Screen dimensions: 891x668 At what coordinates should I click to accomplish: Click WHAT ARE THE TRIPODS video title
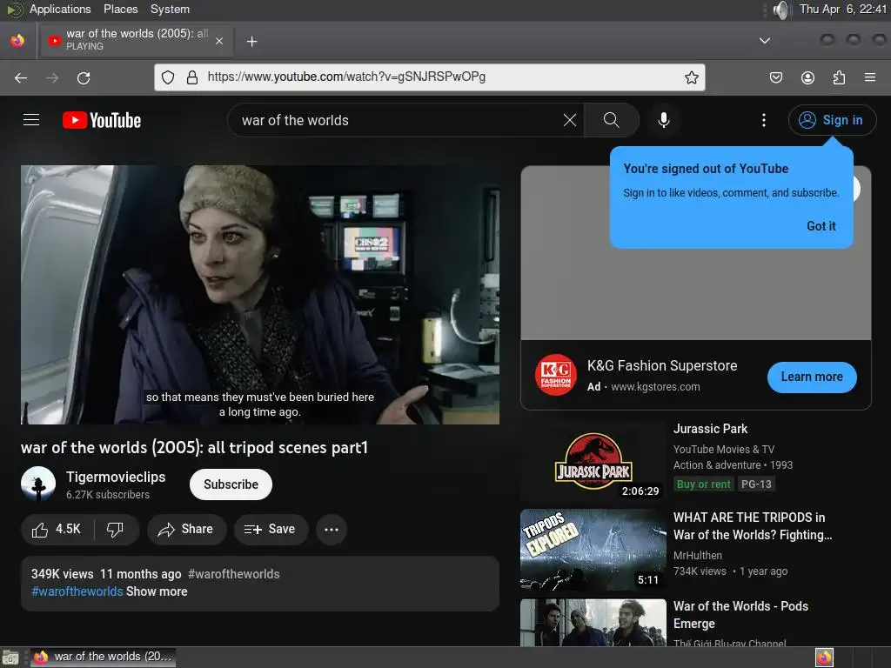click(753, 526)
